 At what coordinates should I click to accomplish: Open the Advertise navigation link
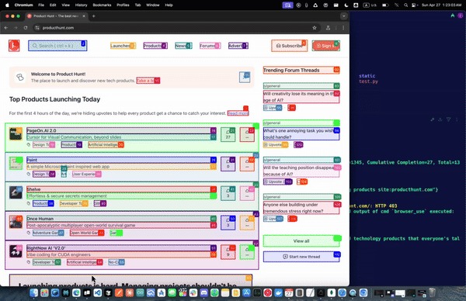coord(238,46)
